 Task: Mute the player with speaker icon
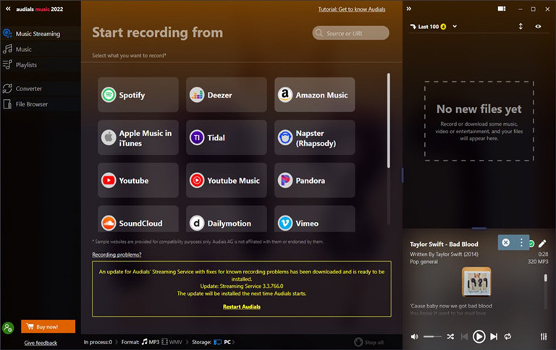414,336
